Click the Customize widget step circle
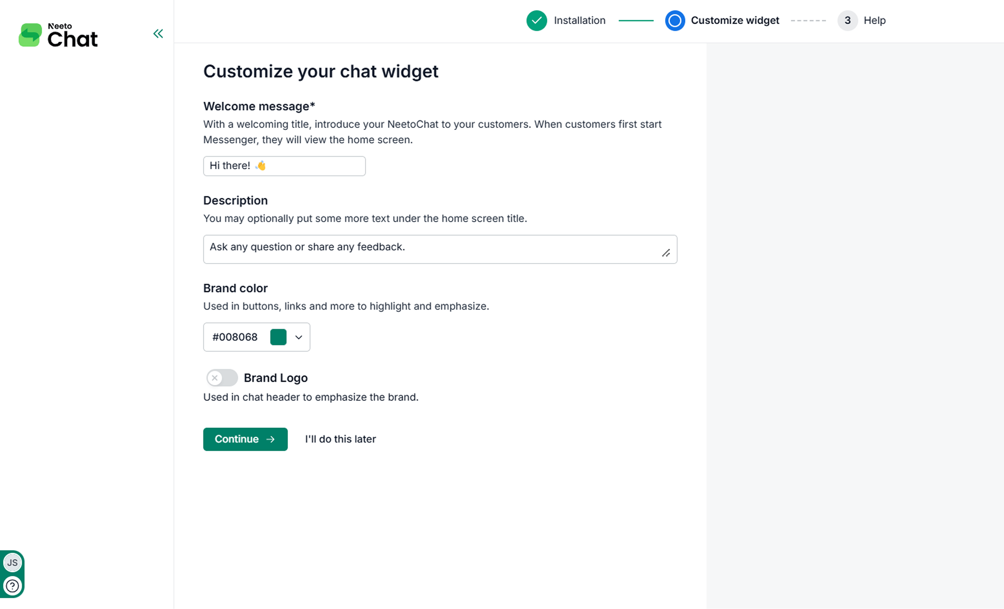The height and width of the screenshot is (609, 1004). [x=674, y=20]
